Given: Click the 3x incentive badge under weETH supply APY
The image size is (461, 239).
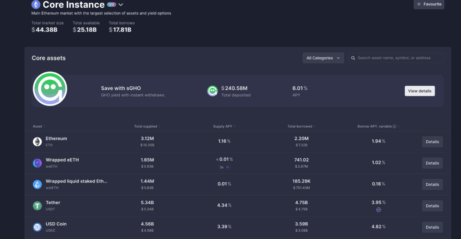Looking at the screenshot, I should 224,167.
